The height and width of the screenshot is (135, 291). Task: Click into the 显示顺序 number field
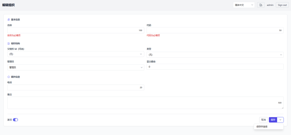[215, 67]
